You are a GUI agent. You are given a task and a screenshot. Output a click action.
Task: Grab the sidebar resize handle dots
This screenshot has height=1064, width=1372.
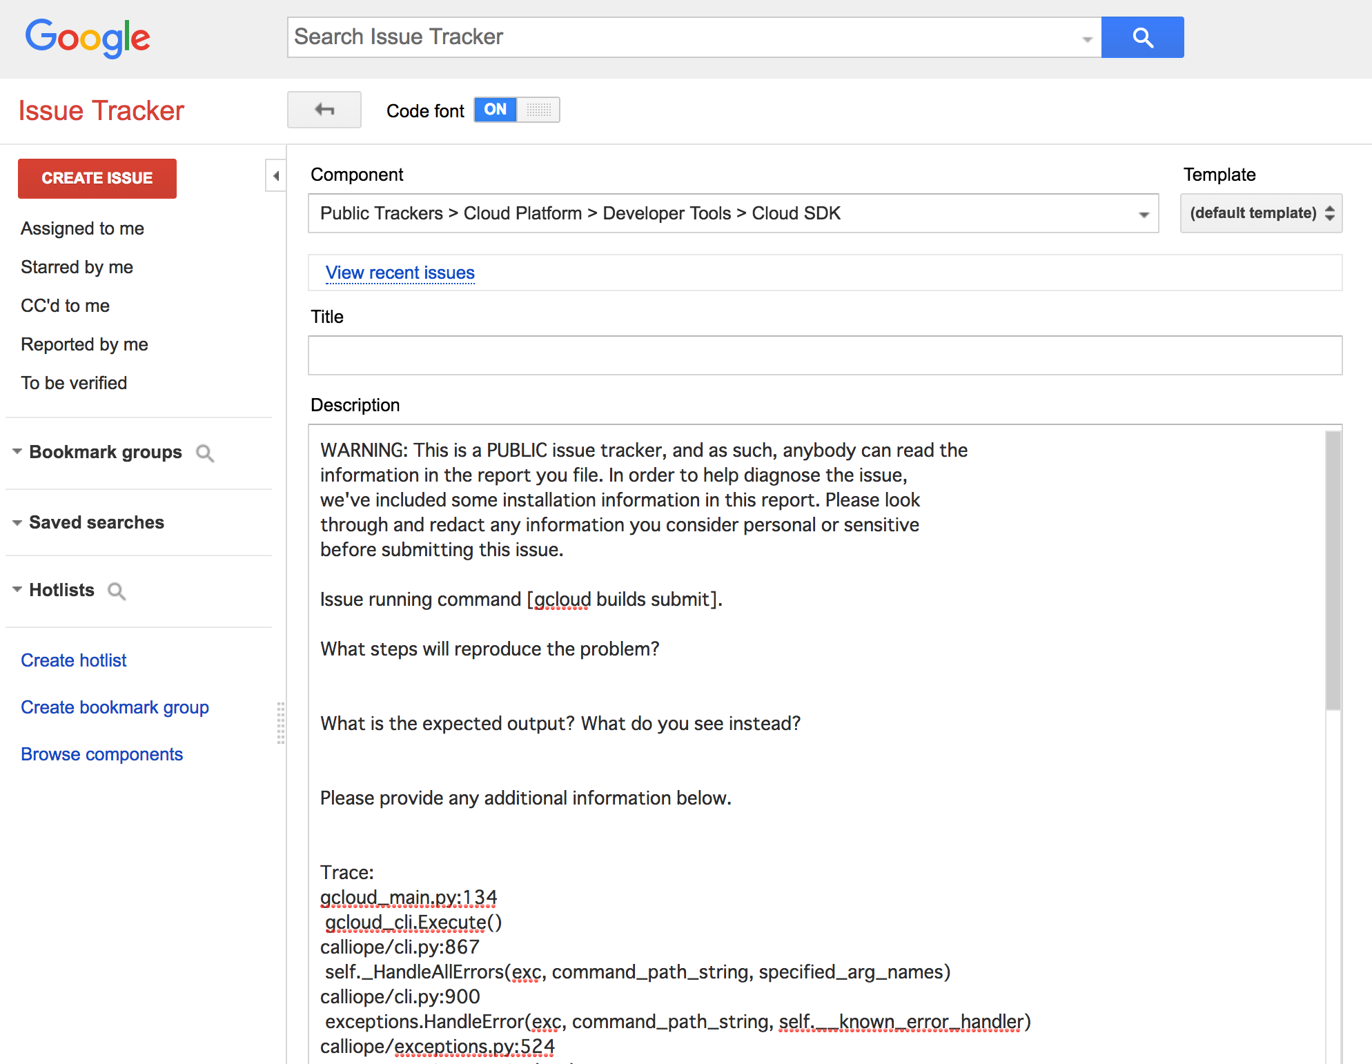point(281,723)
